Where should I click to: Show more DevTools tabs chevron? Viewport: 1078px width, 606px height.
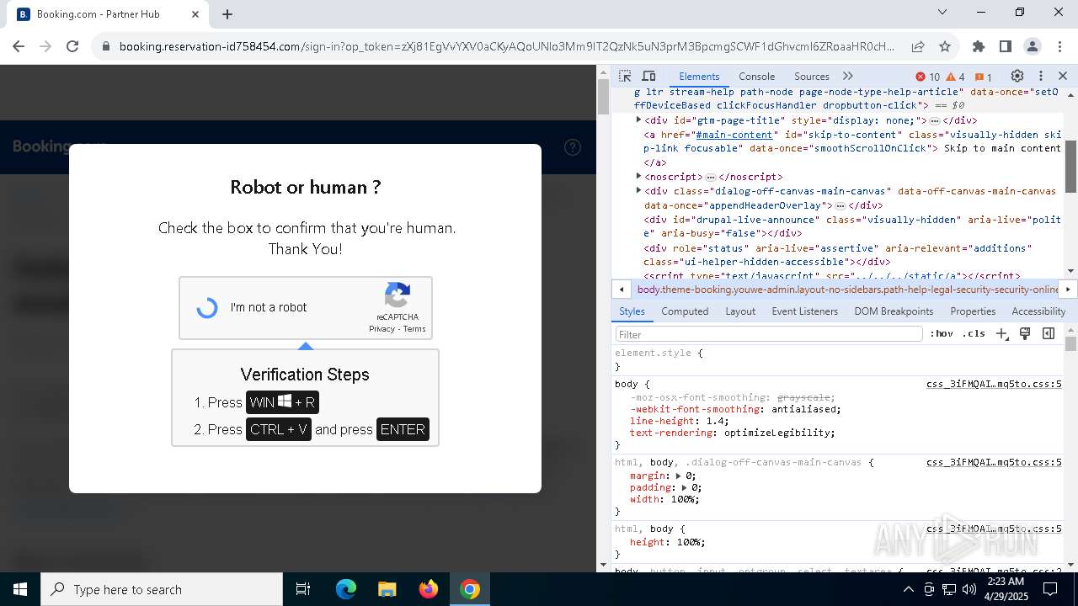click(848, 76)
